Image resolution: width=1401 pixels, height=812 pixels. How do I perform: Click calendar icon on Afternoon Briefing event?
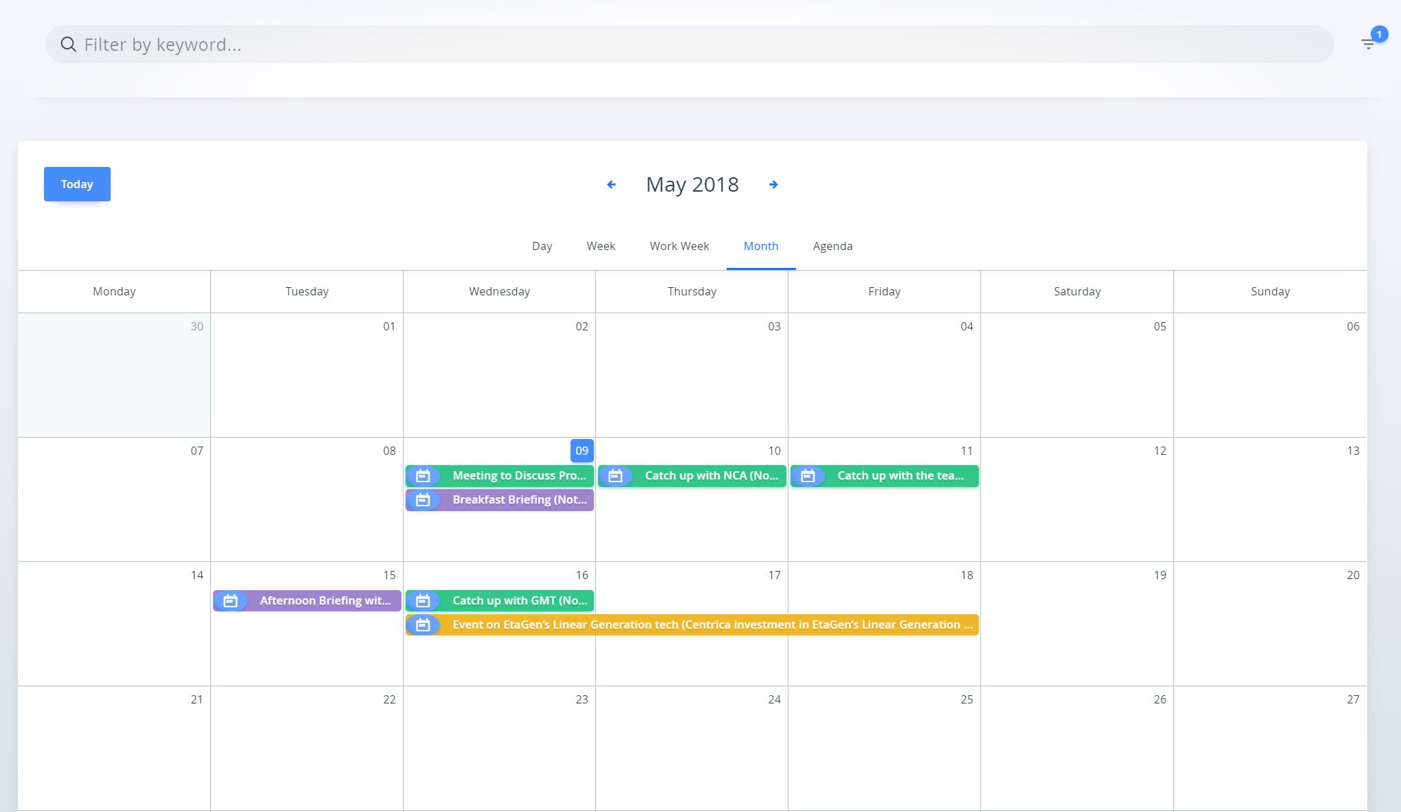click(230, 601)
